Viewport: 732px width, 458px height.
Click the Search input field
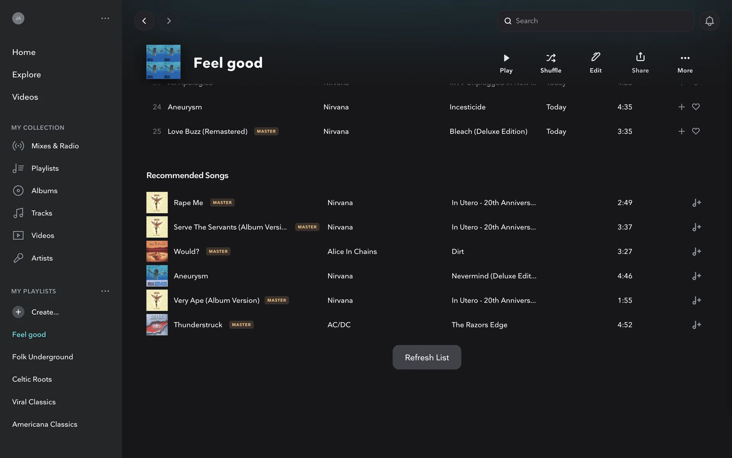point(595,21)
